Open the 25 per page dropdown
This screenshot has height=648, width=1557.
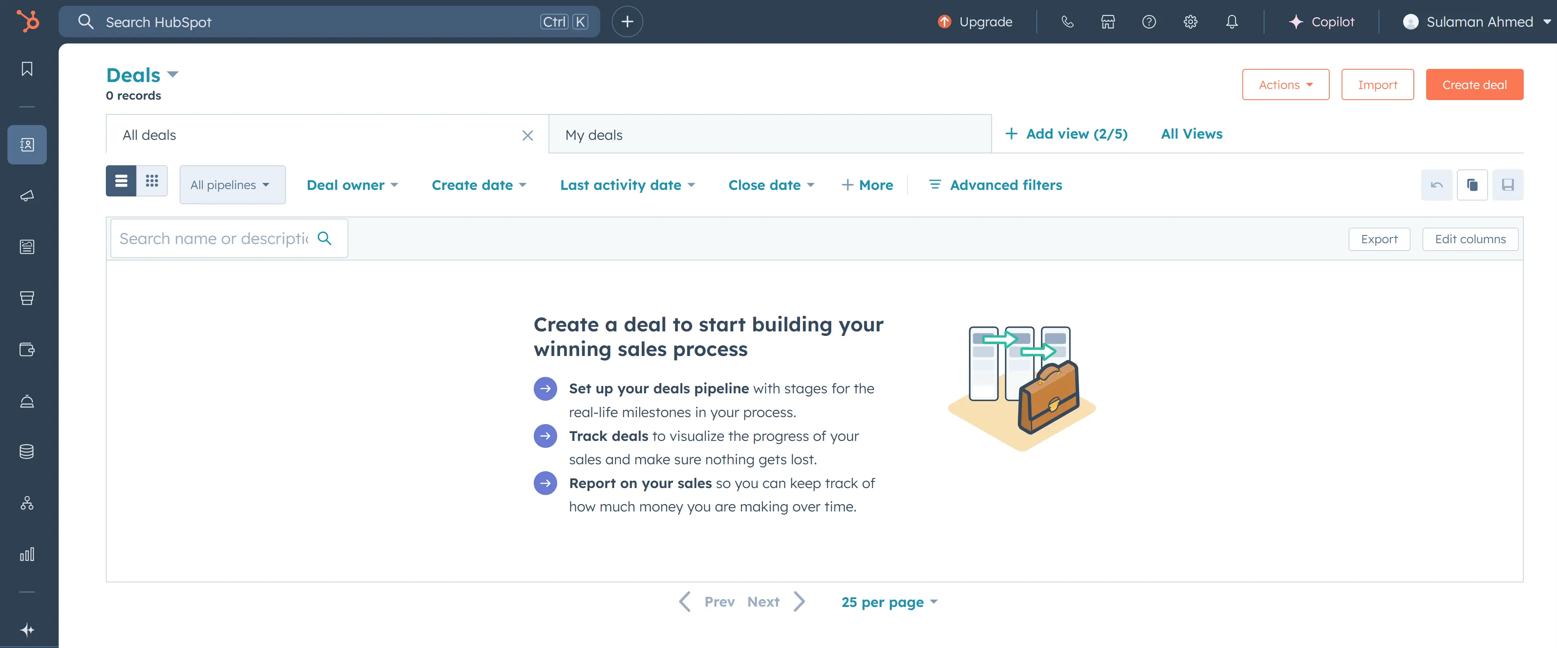889,602
